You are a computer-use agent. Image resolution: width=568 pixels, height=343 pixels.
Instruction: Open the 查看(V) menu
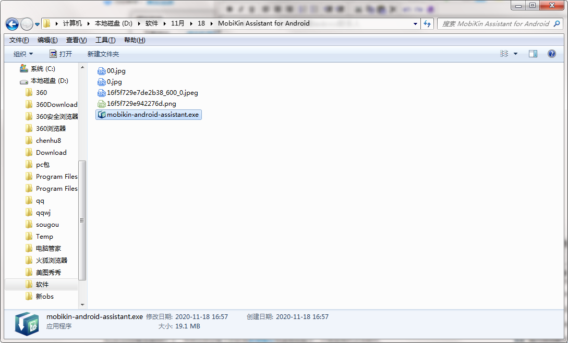tap(76, 40)
